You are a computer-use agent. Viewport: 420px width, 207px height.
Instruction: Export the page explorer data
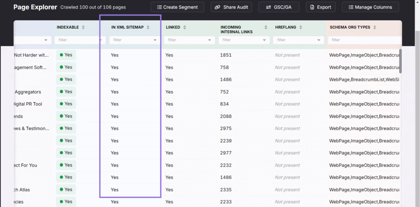click(x=320, y=7)
